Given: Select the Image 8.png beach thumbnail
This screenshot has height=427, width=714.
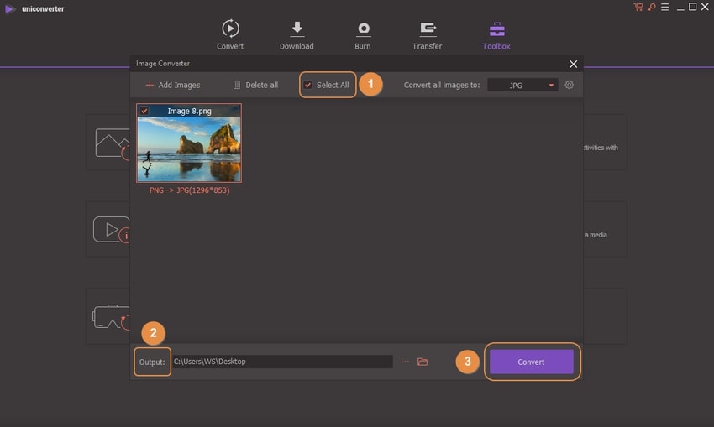Looking at the screenshot, I should [x=189, y=148].
